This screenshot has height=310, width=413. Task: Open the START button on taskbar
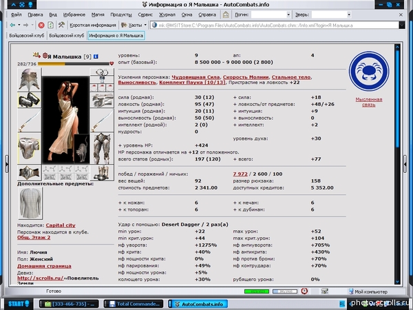point(19,304)
